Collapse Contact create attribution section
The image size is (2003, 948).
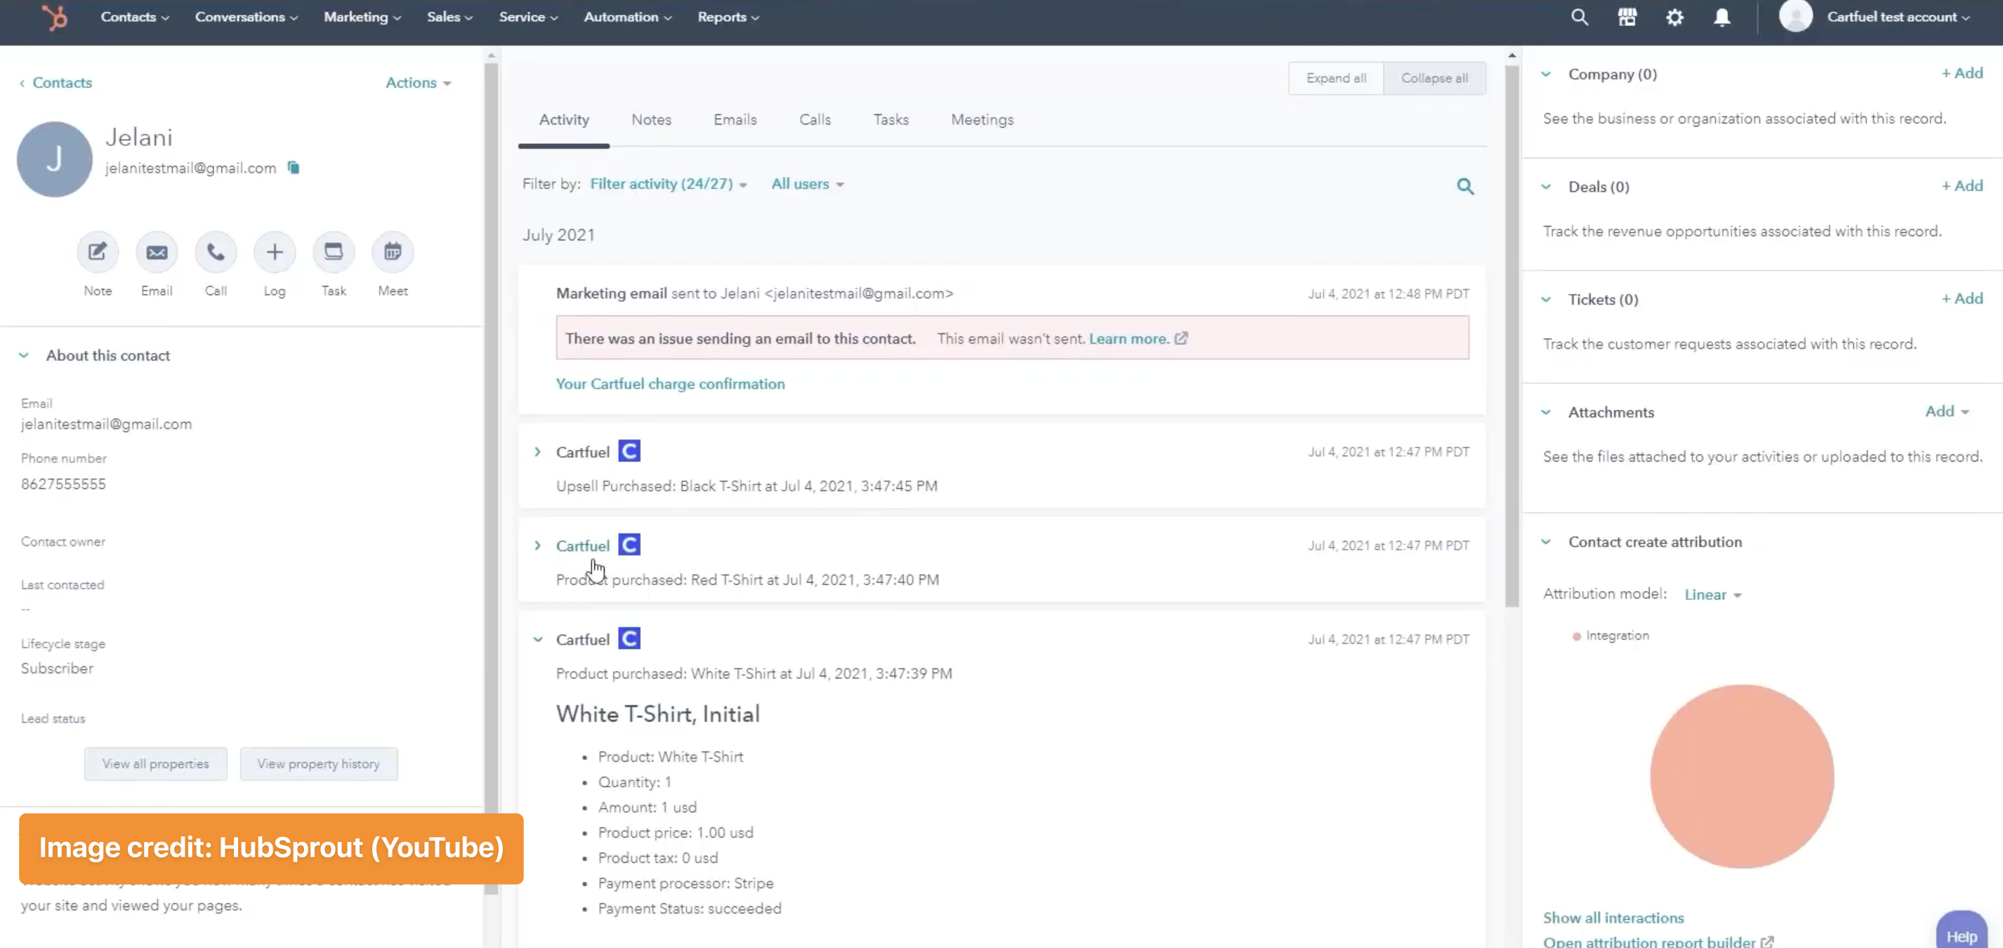(1546, 542)
